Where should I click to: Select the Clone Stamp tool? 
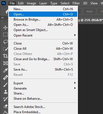coord(6,92)
